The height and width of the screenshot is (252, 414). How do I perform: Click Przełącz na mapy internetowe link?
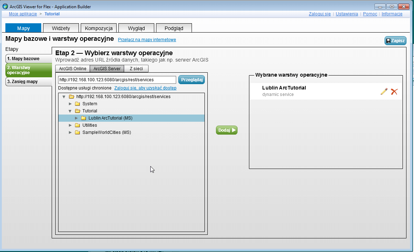tap(147, 40)
